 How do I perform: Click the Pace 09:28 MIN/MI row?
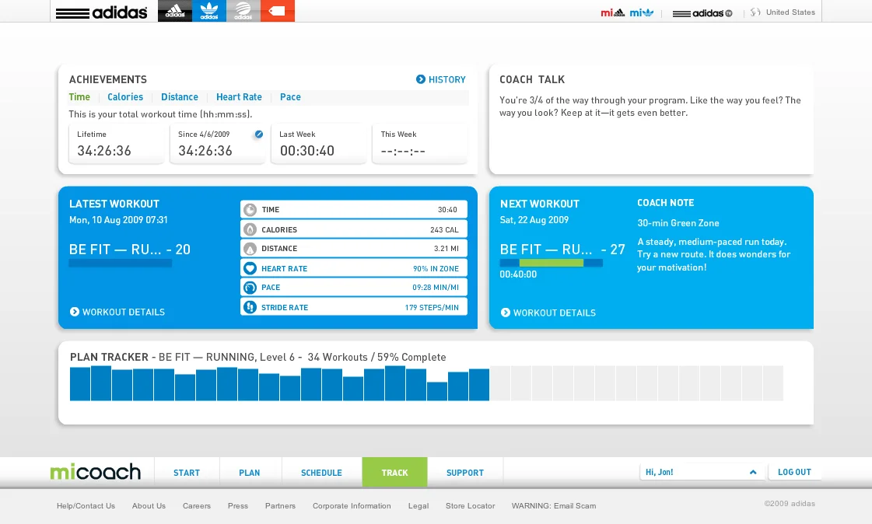[354, 288]
